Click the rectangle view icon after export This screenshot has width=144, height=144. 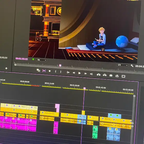pyautogui.click(x=123, y=76)
